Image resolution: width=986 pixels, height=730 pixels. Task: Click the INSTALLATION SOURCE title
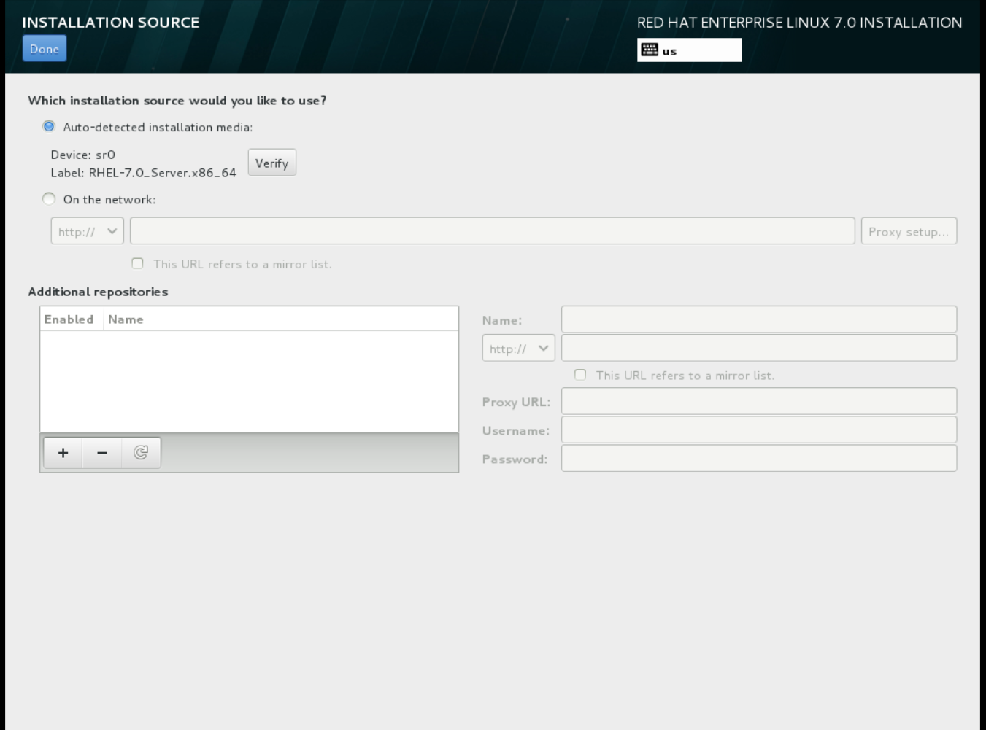111,23
